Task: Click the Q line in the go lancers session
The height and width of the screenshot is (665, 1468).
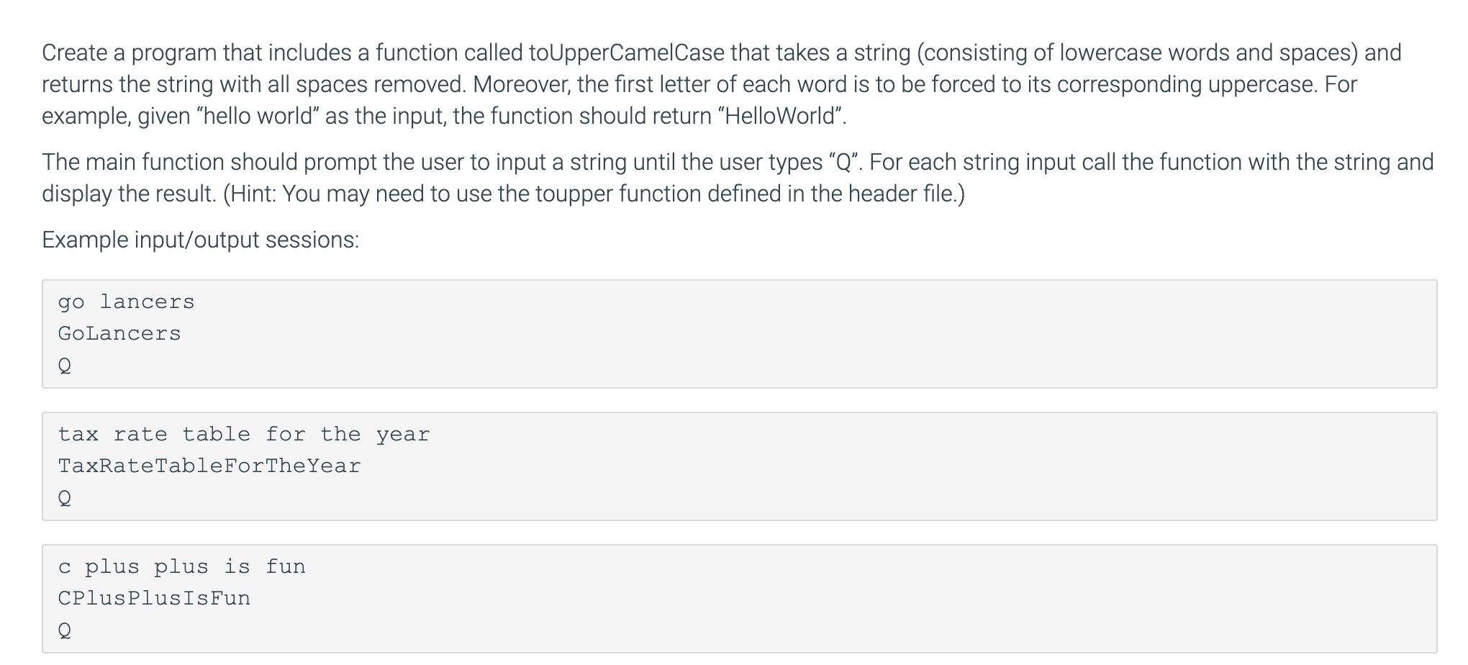Action: pyautogui.click(x=64, y=366)
